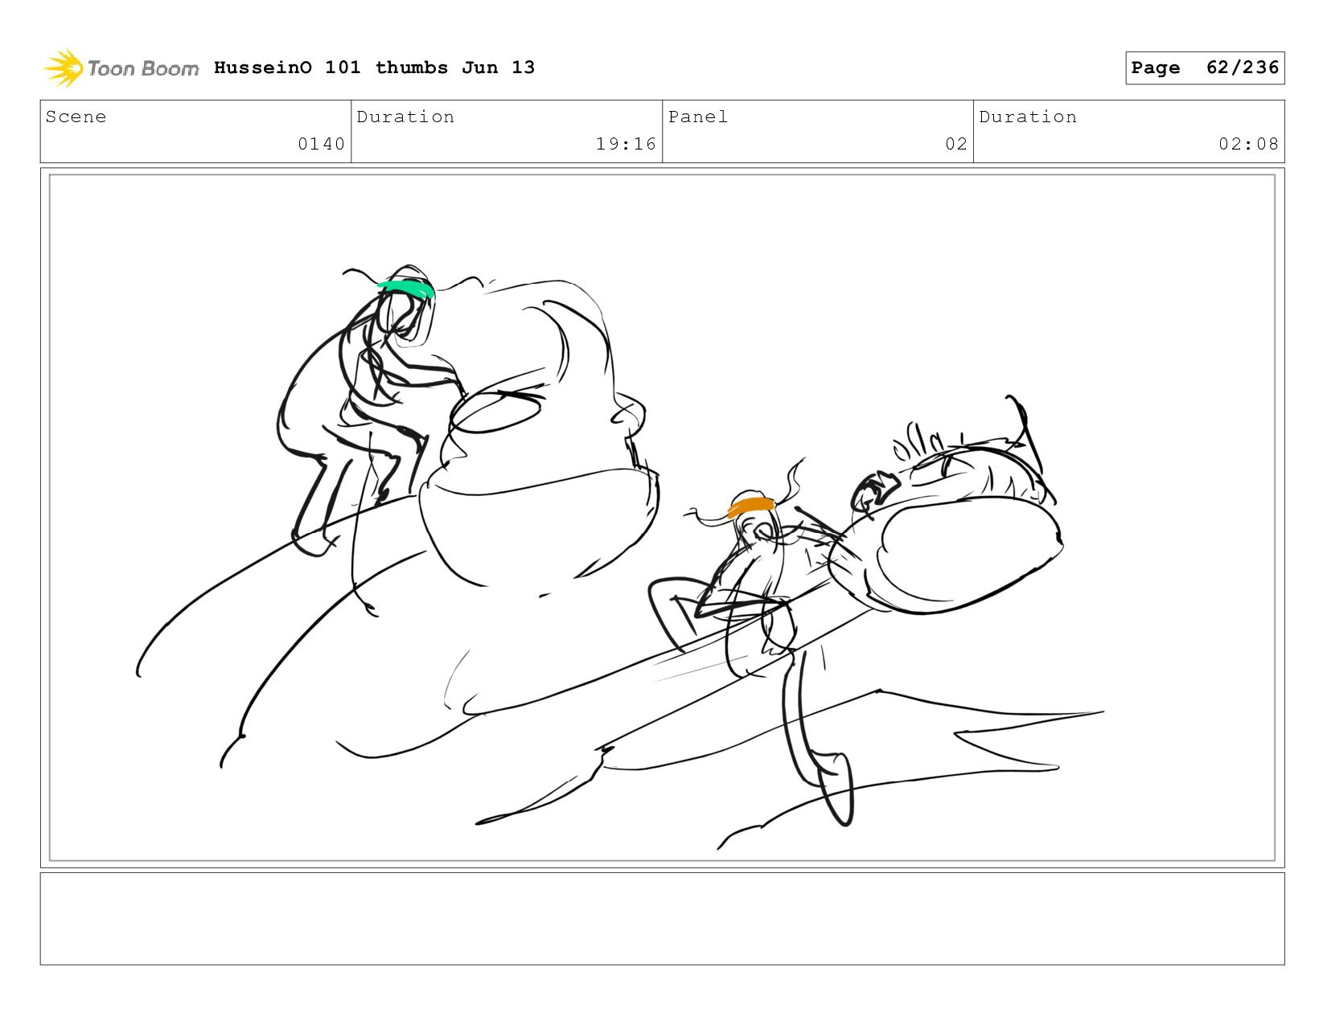Viewport: 1327px width, 1025px height.
Task: Click the title 'HusseinO 101 thumbs Jun 13'
Action: 374,68
